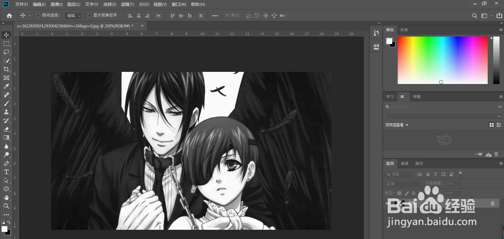Click foreground color swatch in Color panel
This screenshot has height=239, width=504.
click(x=389, y=41)
